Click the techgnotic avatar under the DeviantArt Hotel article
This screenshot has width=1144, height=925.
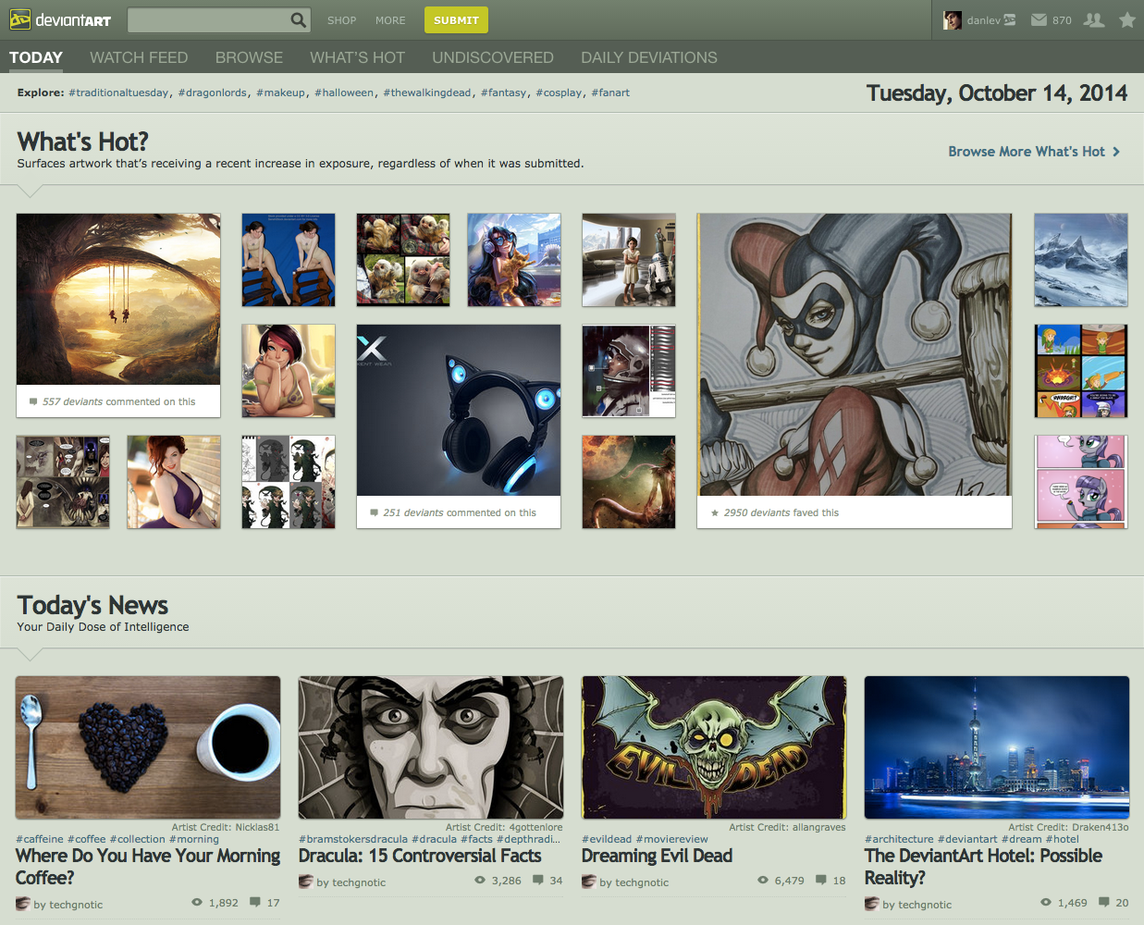click(872, 904)
